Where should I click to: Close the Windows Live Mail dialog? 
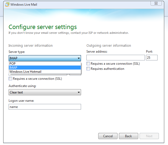coord(156,3)
